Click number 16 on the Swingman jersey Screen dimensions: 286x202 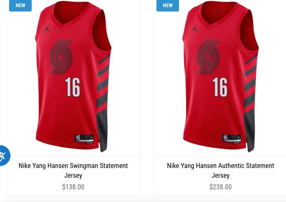(73, 87)
